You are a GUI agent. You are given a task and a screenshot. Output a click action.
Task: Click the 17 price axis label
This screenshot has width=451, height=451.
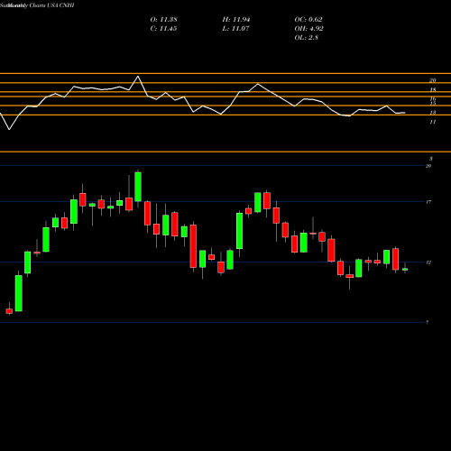coord(428,202)
